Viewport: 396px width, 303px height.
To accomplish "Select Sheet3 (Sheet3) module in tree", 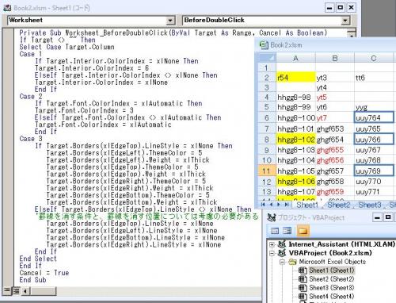I will pyautogui.click(x=332, y=288).
